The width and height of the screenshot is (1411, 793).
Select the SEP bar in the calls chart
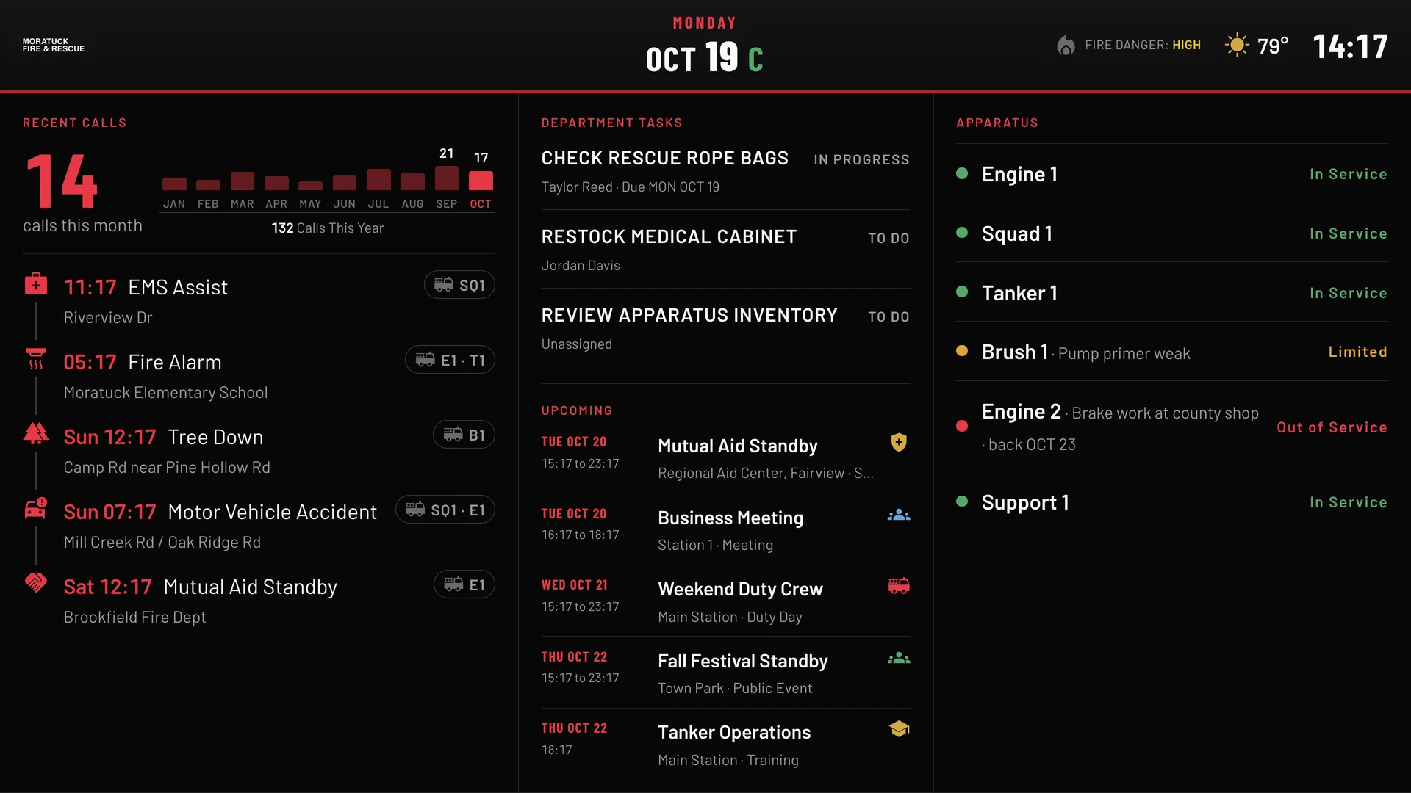[x=447, y=178]
